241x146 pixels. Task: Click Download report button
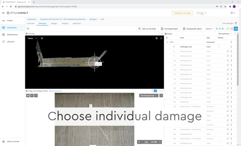point(169,29)
